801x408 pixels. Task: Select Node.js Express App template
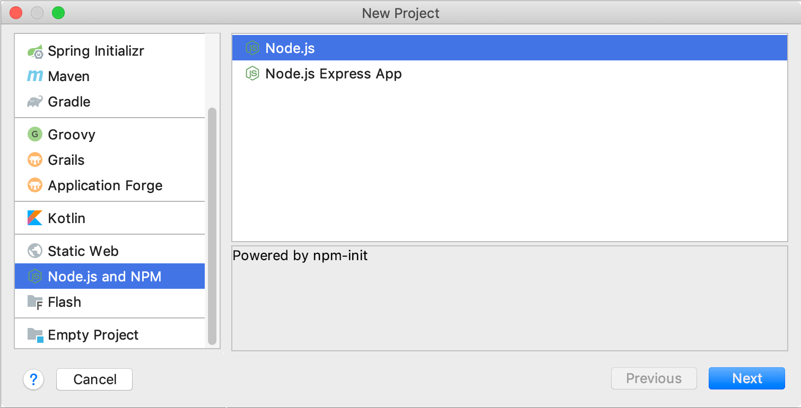coord(510,74)
